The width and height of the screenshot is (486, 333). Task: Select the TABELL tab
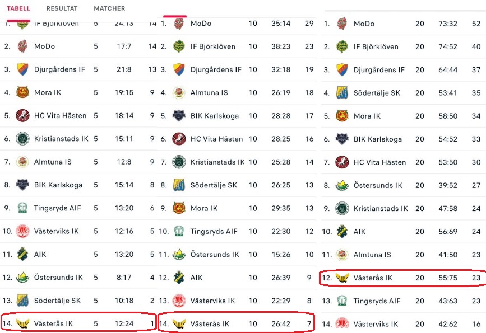(x=18, y=8)
